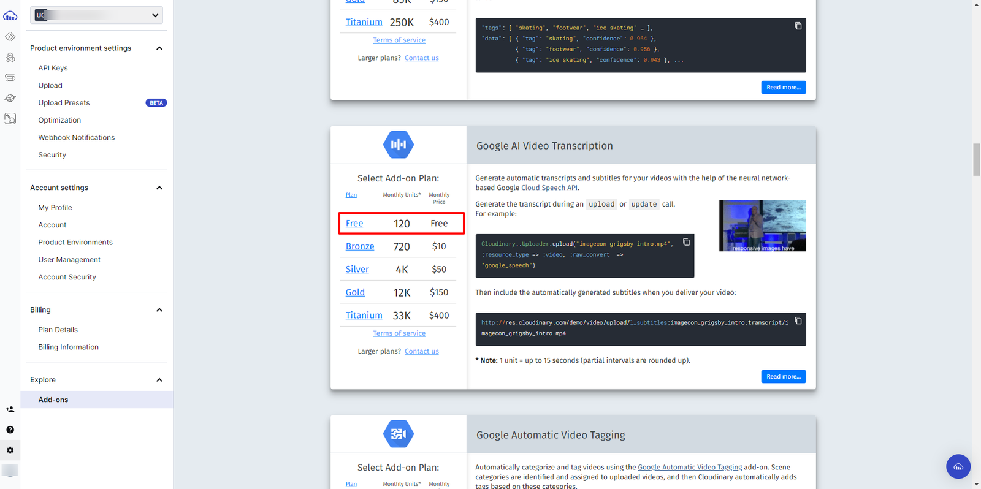981x489 pixels.
Task: Open the Google Automatic Video Tagging link
Action: (690, 467)
